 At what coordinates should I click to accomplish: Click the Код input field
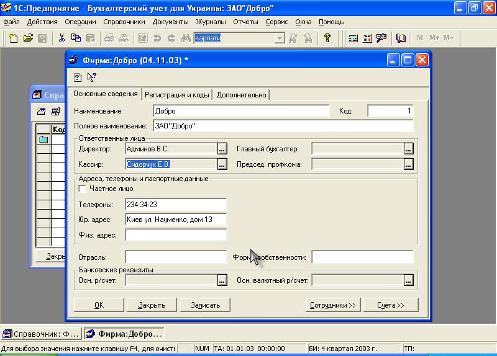[x=390, y=111]
